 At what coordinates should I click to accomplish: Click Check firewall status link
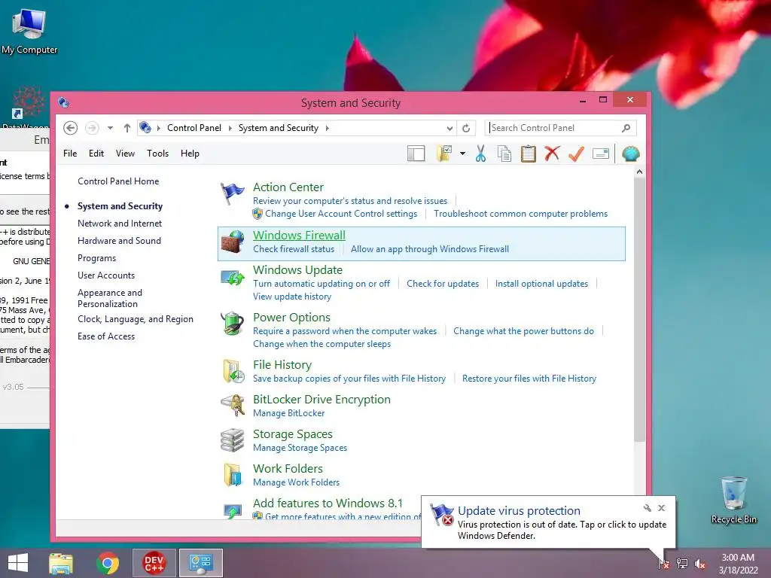pos(294,249)
